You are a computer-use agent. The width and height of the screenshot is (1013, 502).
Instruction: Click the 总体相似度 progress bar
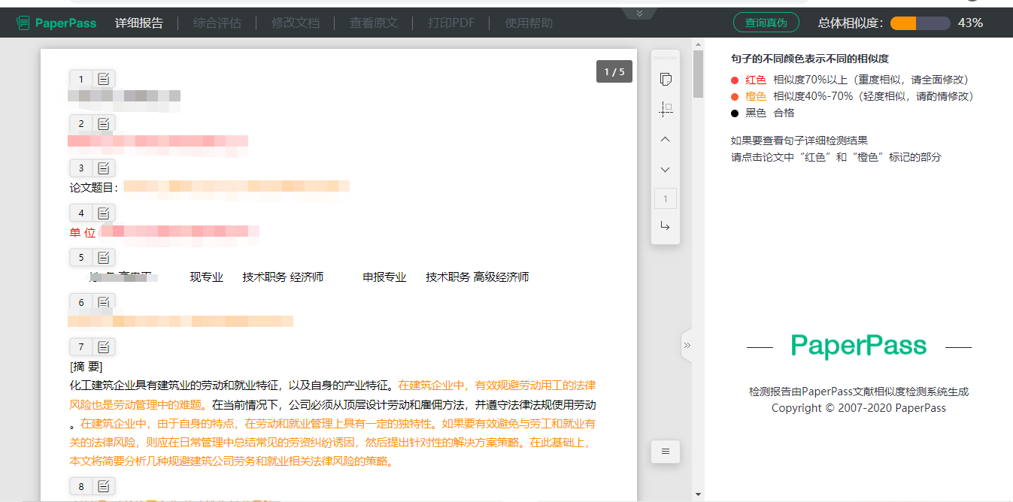[x=920, y=23]
